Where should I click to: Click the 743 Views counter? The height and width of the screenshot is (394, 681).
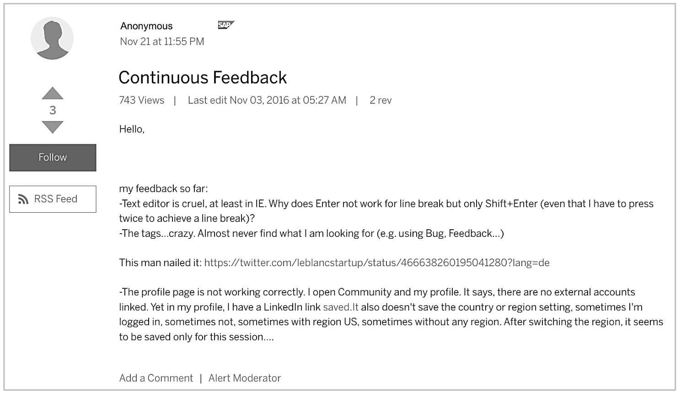[x=142, y=100]
